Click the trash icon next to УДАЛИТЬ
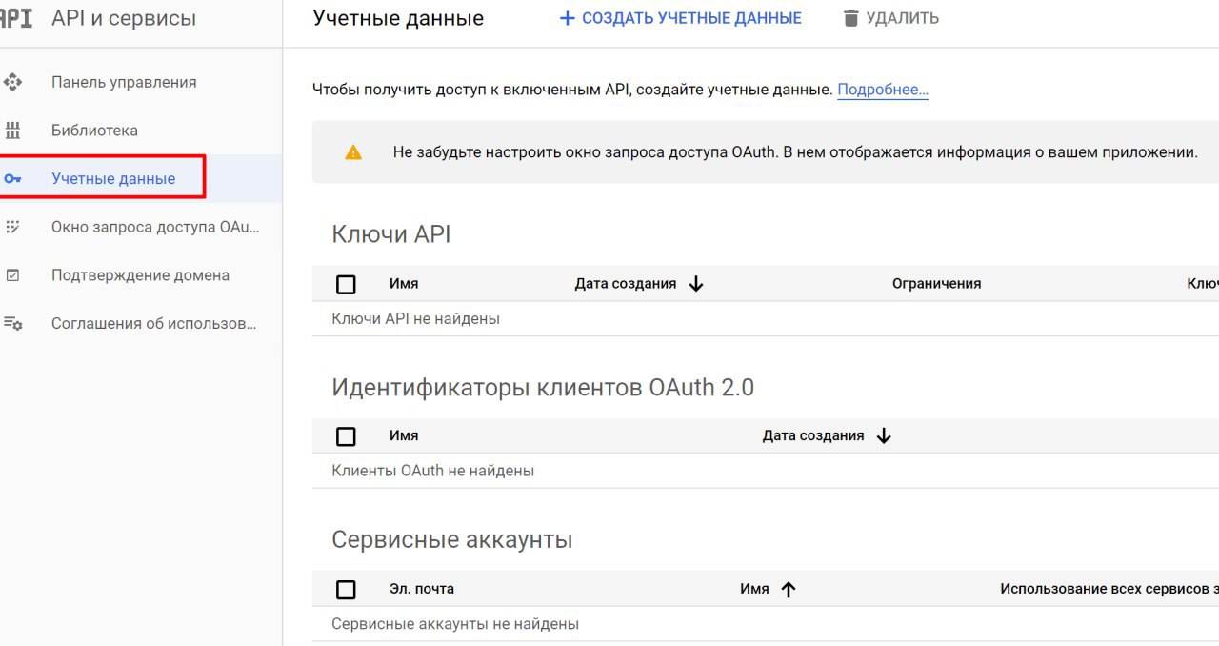Image resolution: width=1219 pixels, height=646 pixels. pyautogui.click(x=851, y=18)
